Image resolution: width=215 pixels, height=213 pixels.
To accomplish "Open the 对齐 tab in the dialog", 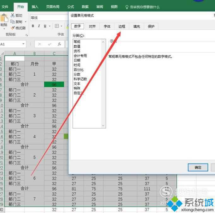I will point(92,27).
